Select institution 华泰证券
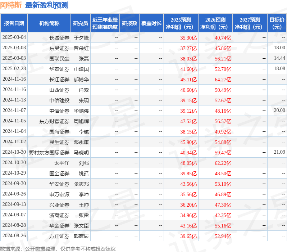 point(59,69)
